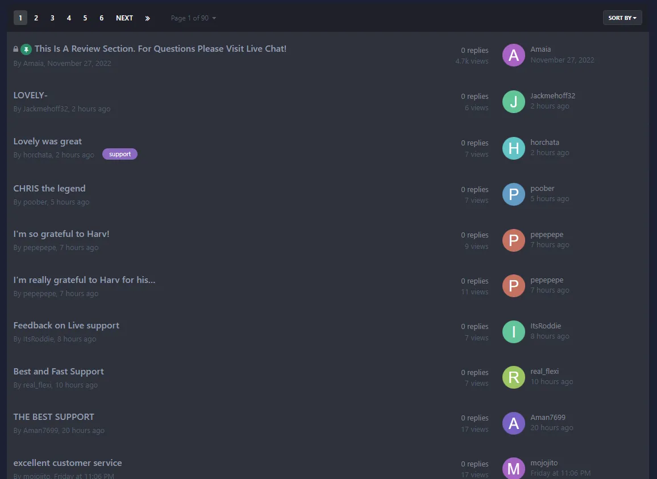Jump to last page using the double-chevron icon
The image size is (657, 479).
(x=147, y=18)
